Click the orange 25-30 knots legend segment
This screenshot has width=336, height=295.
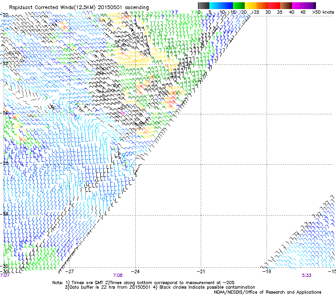pos(262,5)
